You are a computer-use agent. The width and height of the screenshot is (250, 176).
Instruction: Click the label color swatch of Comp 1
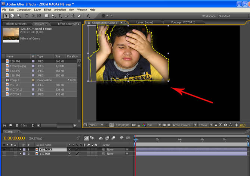point(33,80)
